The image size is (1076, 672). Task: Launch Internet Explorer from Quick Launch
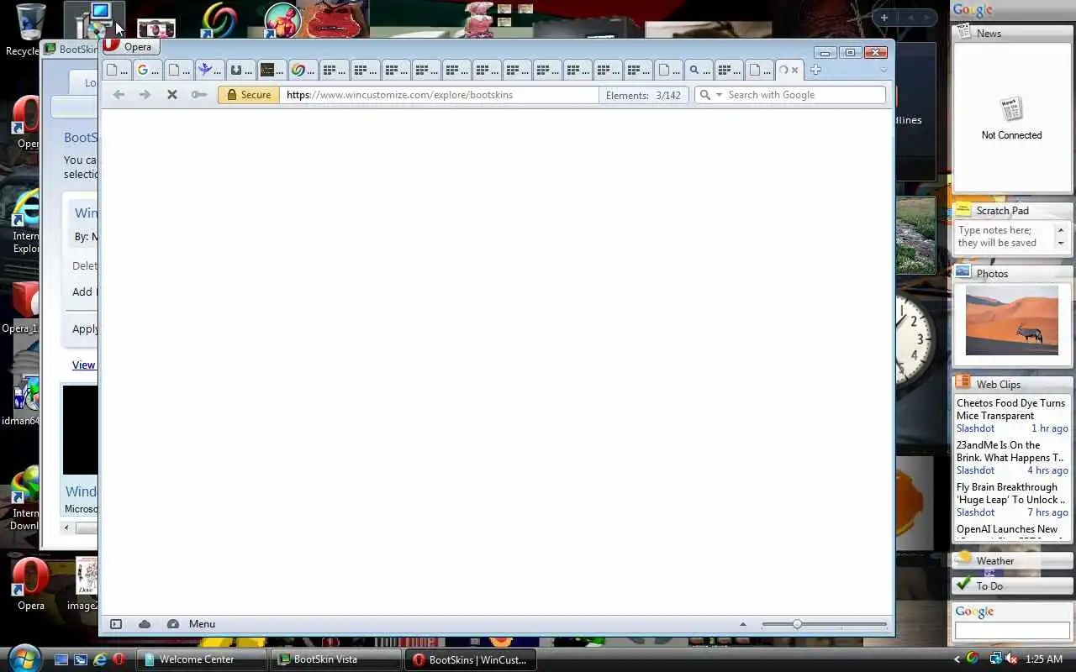(100, 659)
